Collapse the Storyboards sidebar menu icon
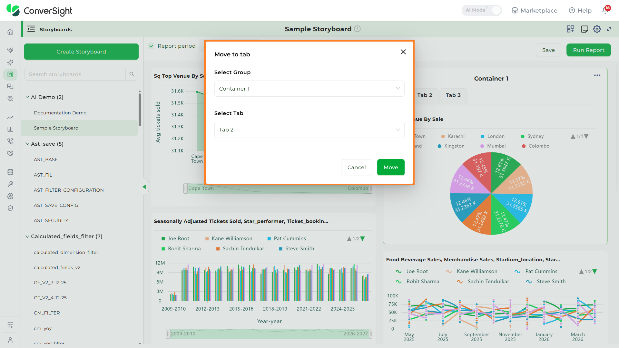The image size is (619, 348). pyautogui.click(x=31, y=29)
